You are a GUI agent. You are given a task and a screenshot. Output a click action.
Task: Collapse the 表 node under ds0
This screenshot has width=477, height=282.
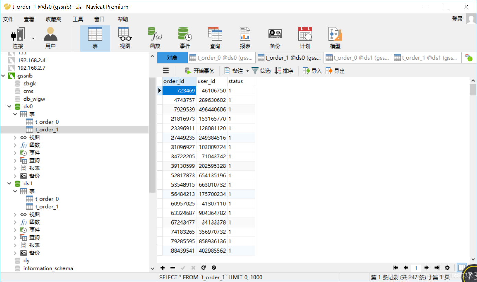coord(15,114)
